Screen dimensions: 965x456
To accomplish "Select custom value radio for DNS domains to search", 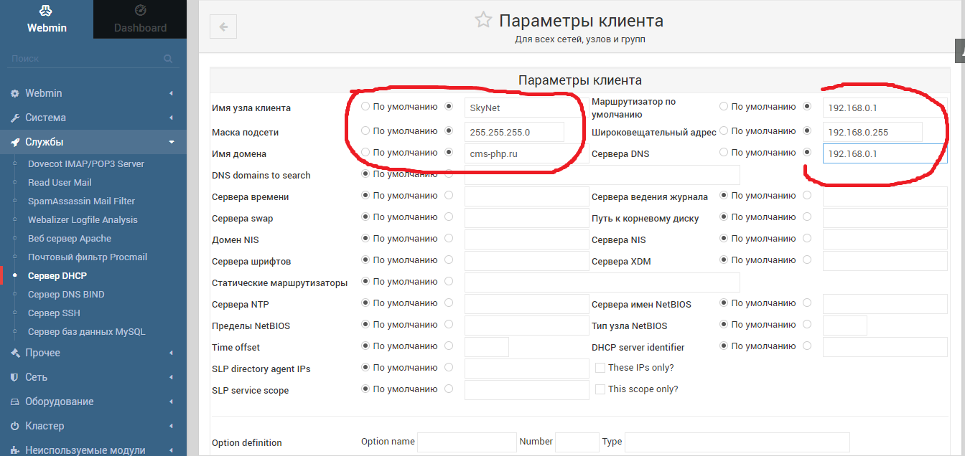I will [449, 174].
